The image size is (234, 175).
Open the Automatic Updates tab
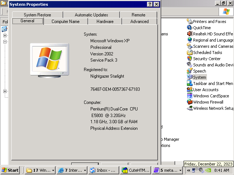pos(91,15)
